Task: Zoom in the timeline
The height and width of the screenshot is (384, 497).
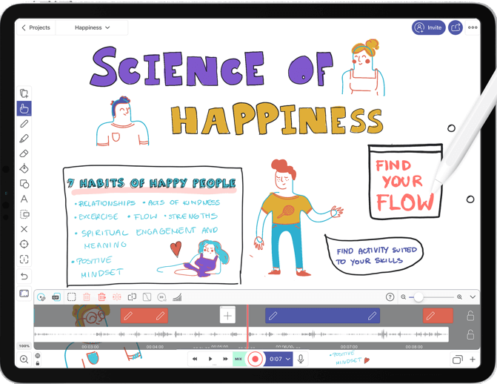Action: (459, 297)
